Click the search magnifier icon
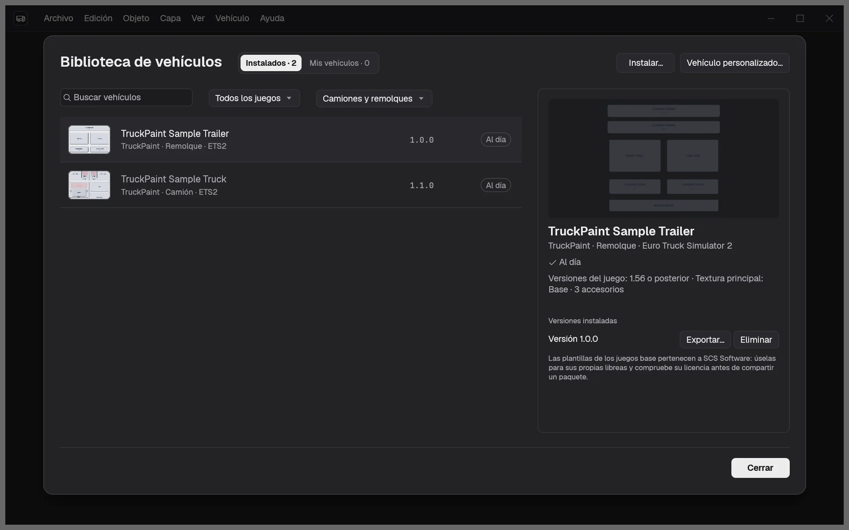849x530 pixels. click(x=67, y=98)
